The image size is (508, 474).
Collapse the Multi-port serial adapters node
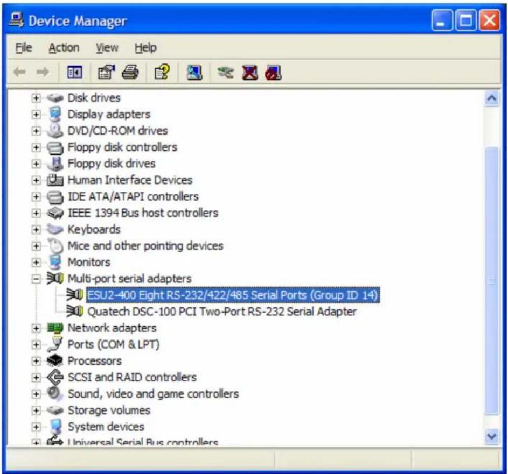point(36,279)
